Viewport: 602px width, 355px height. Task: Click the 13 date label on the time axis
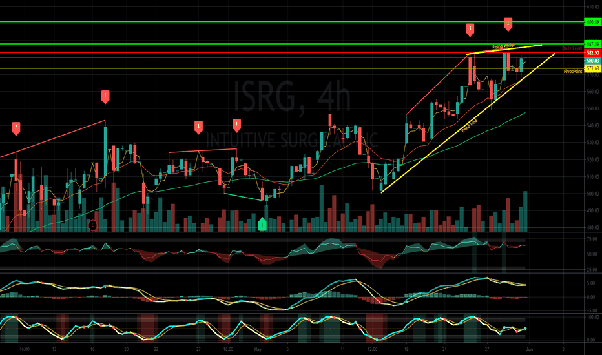[x=54, y=350]
